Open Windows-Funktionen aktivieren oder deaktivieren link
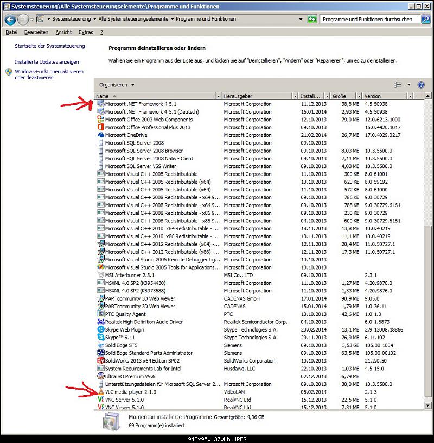This screenshot has width=434, height=443. pyautogui.click(x=49, y=74)
